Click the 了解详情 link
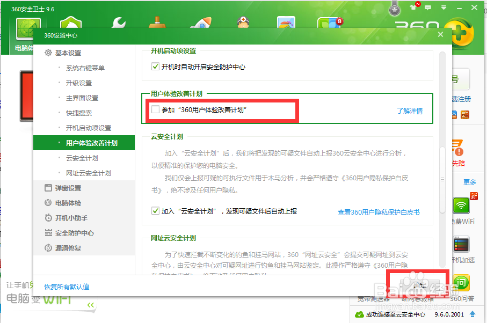The height and width of the screenshot is (323, 487). (x=410, y=111)
